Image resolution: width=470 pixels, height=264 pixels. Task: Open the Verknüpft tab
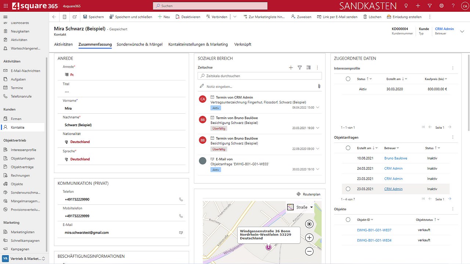tap(243, 44)
